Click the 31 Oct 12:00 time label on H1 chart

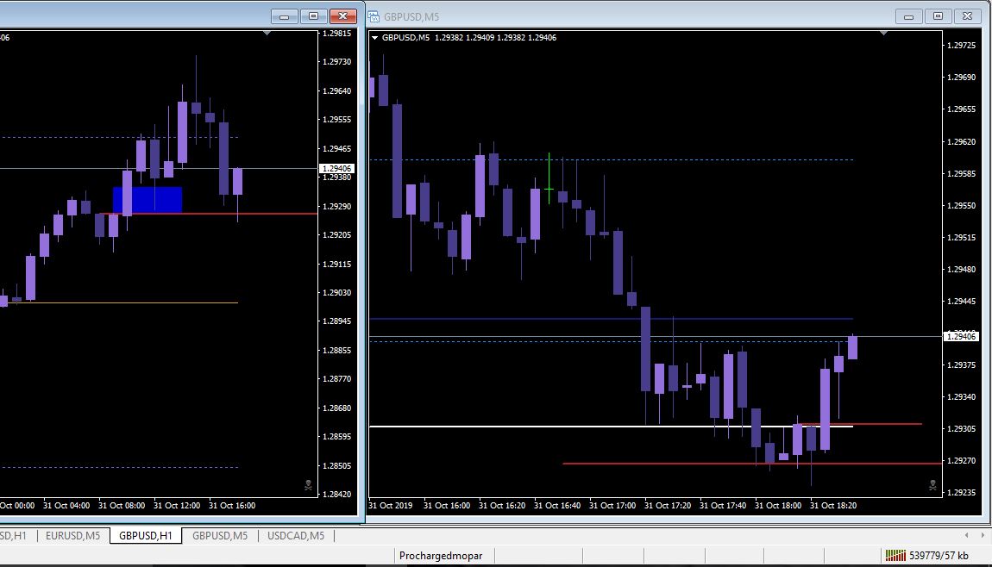click(177, 506)
